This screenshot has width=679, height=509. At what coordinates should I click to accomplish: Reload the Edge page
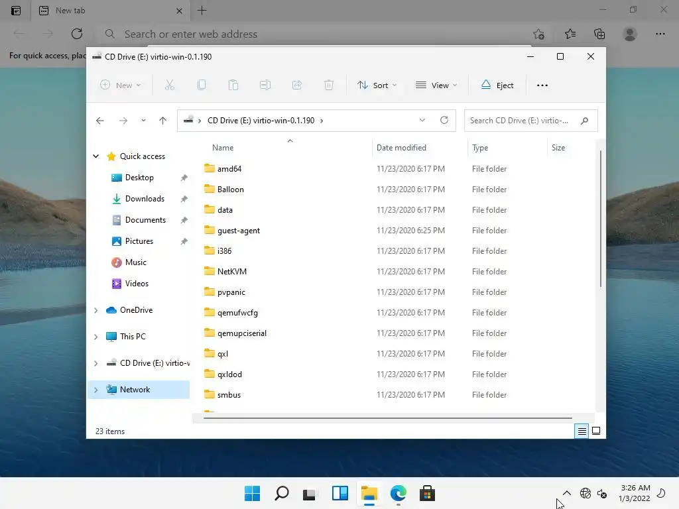pos(77,34)
